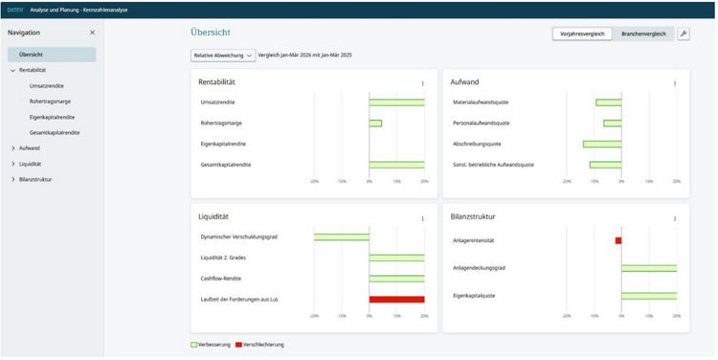Open Aufwand card three-dot menu
Image resolution: width=718 pixels, height=360 pixels.
(x=675, y=83)
